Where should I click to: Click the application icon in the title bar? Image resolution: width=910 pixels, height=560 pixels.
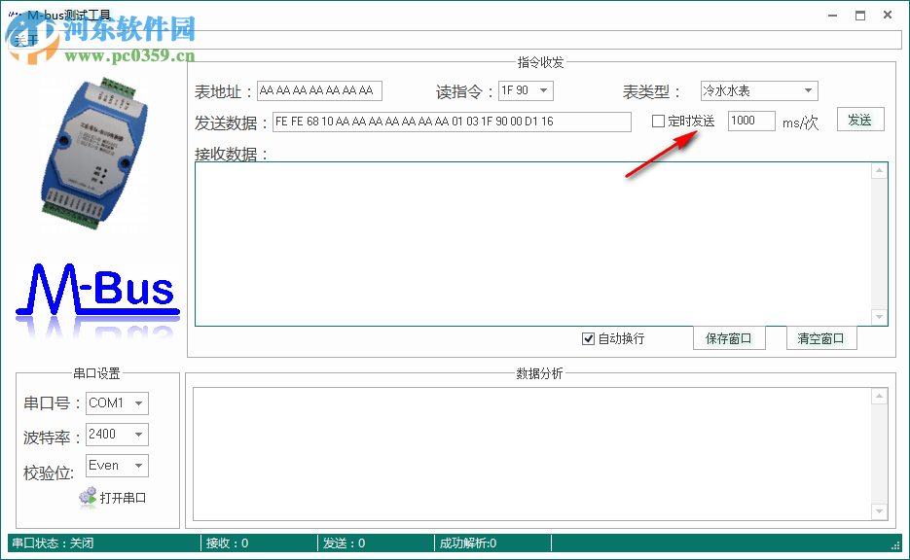pyautogui.click(x=13, y=15)
